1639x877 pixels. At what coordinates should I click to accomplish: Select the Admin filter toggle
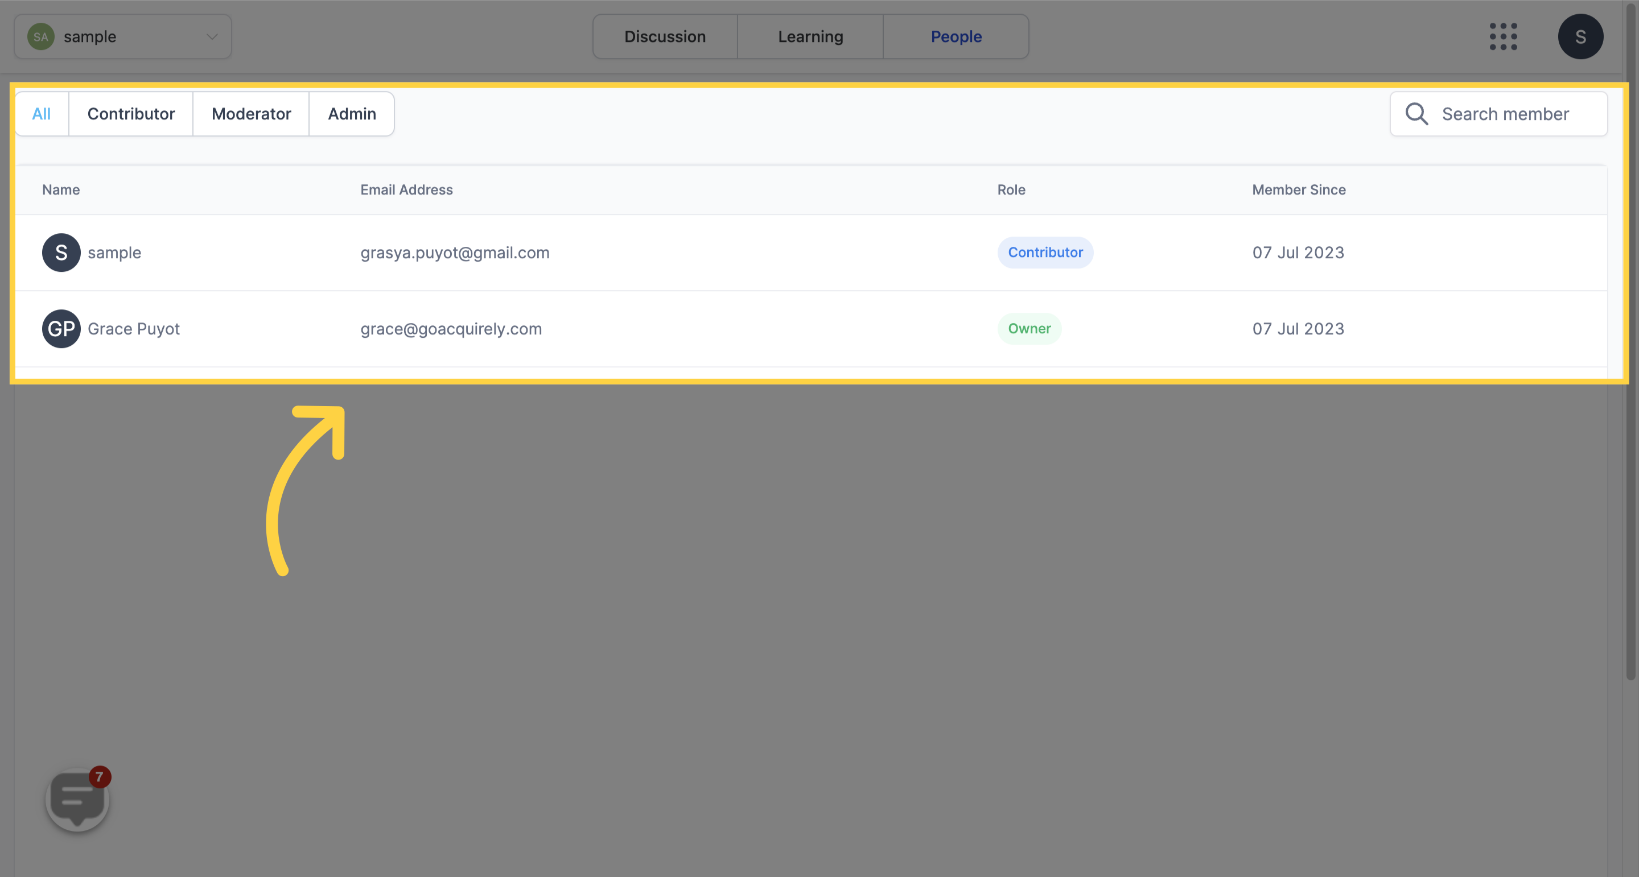tap(351, 113)
